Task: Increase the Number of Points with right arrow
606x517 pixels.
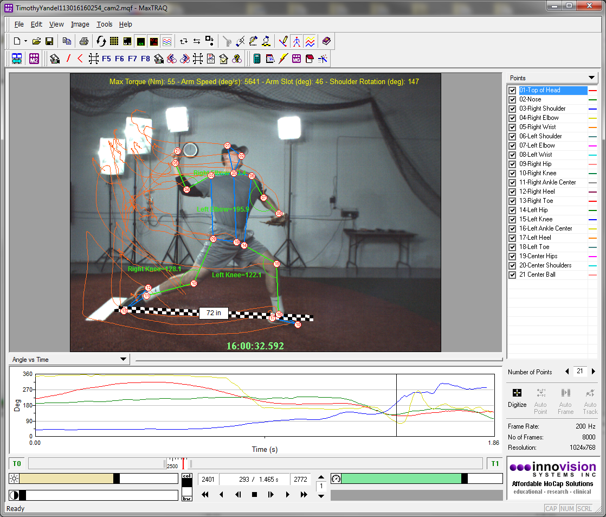Action: coord(594,372)
